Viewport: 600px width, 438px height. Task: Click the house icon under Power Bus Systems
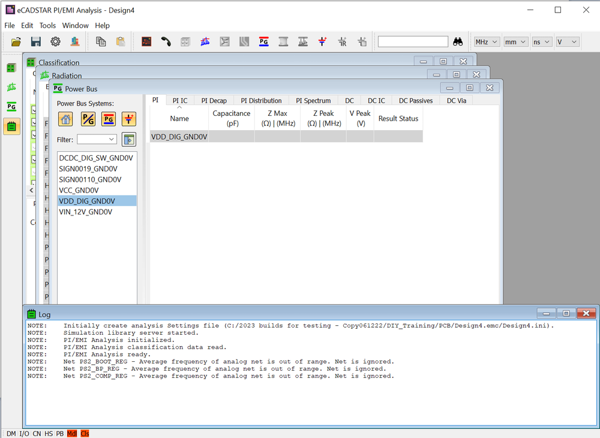[x=66, y=119]
